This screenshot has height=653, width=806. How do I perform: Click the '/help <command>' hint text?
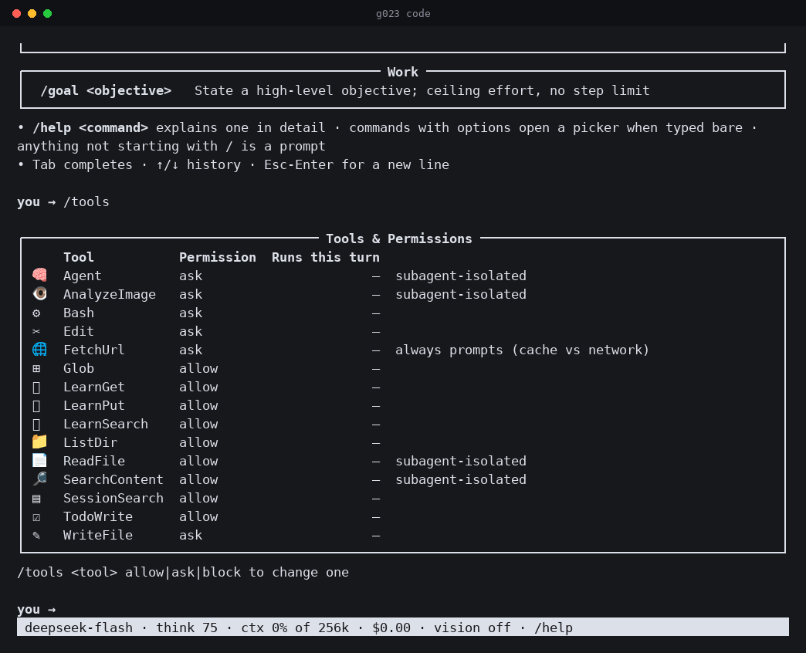(x=90, y=128)
